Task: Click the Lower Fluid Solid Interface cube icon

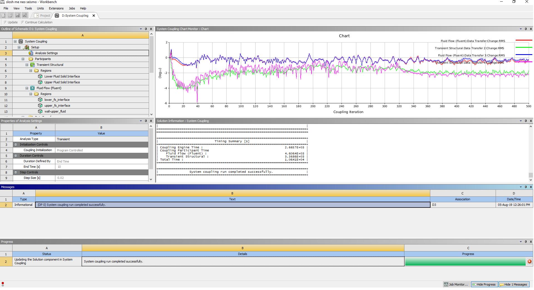Action: [40, 76]
